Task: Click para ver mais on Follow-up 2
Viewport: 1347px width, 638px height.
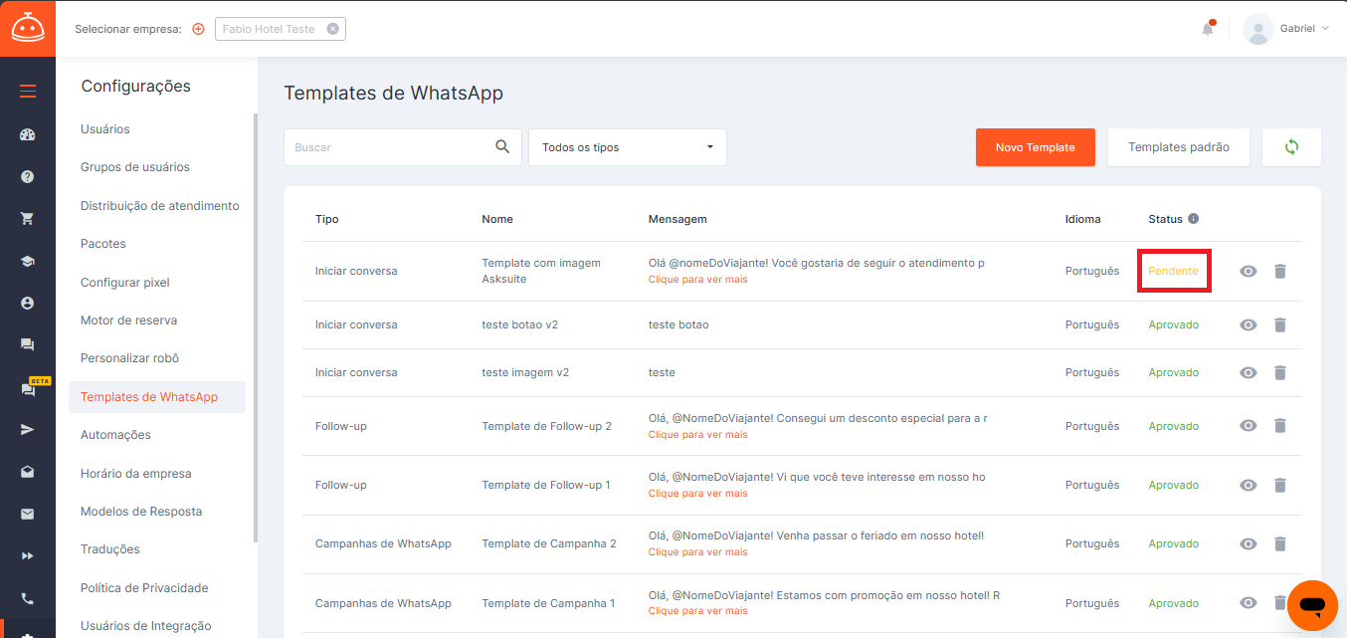Action: 697,435
